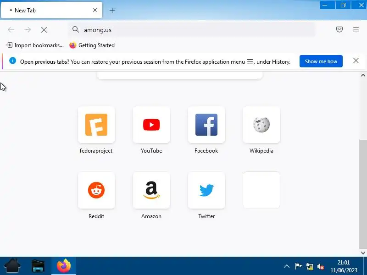Click the muted volume tray icon

321,266
